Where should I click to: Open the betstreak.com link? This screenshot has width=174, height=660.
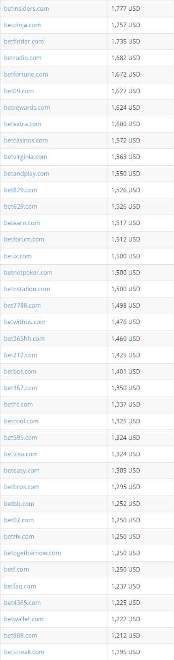(x=24, y=652)
